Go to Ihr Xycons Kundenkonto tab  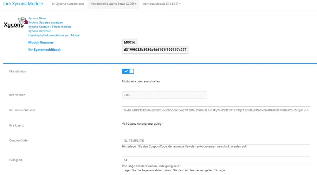[x=68, y=4]
